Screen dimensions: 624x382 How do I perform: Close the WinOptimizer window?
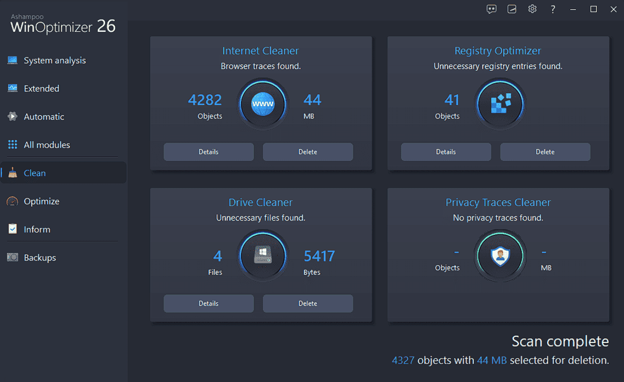pyautogui.click(x=614, y=9)
